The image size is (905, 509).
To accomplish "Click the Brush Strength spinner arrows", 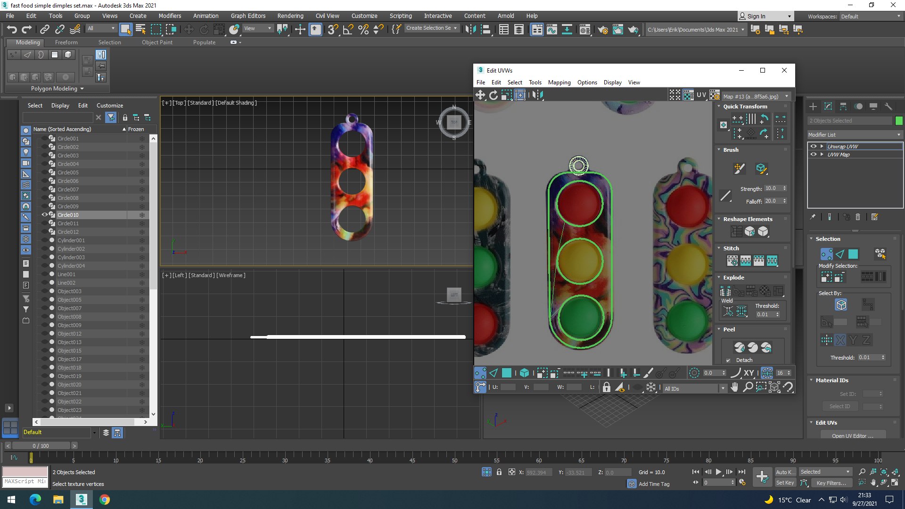I will (x=784, y=188).
